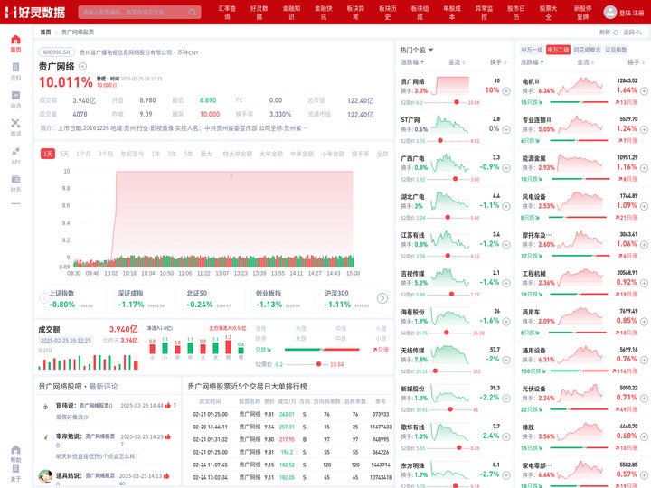
Task: Click the 注册 register link
Action: [638, 13]
